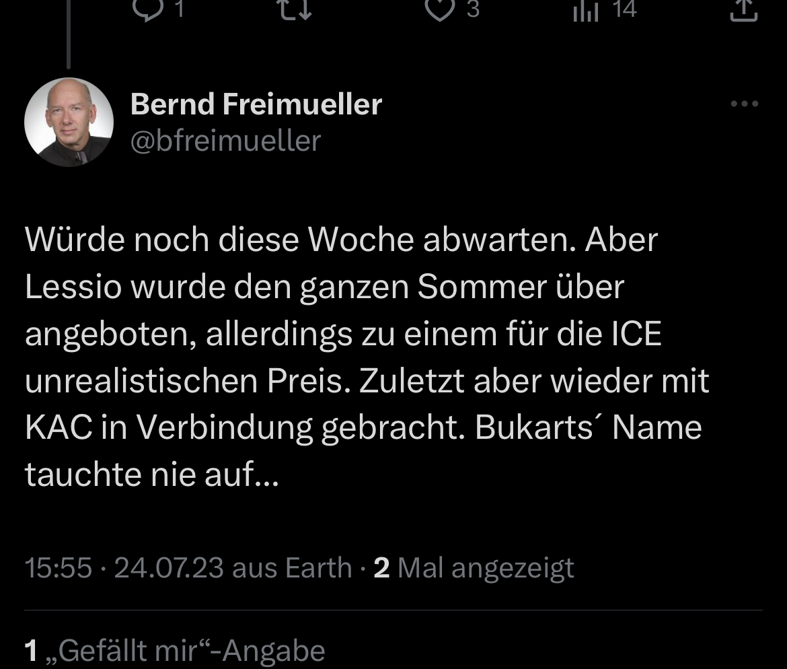Click the 24.07.23 date
This screenshot has width=787, height=669.
click(168, 568)
